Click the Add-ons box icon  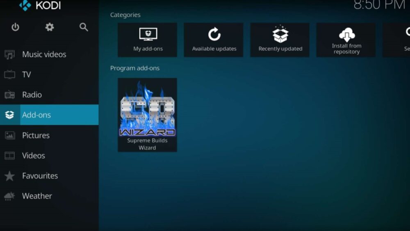coord(10,115)
